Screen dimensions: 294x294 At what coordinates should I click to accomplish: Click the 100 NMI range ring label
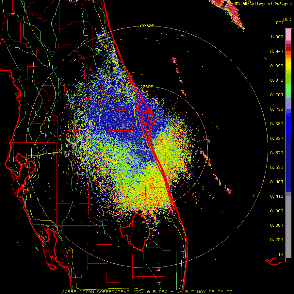[147, 26]
